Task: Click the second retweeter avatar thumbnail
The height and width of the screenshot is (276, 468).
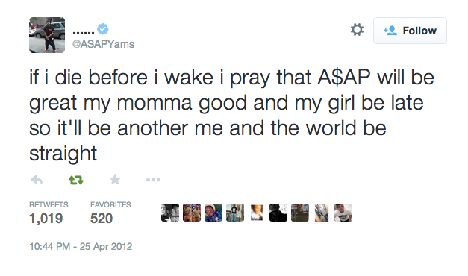Action: click(192, 213)
